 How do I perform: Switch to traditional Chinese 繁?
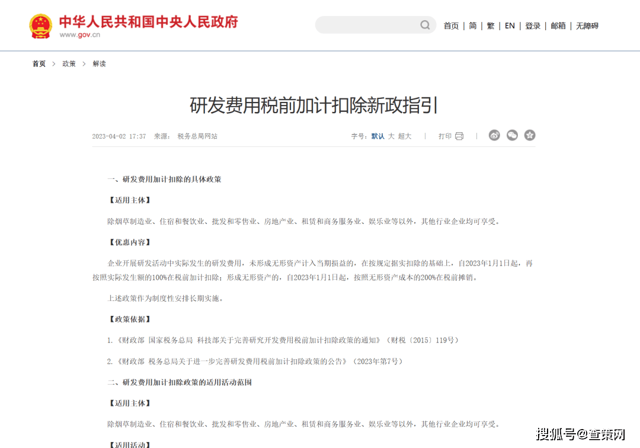(x=491, y=26)
